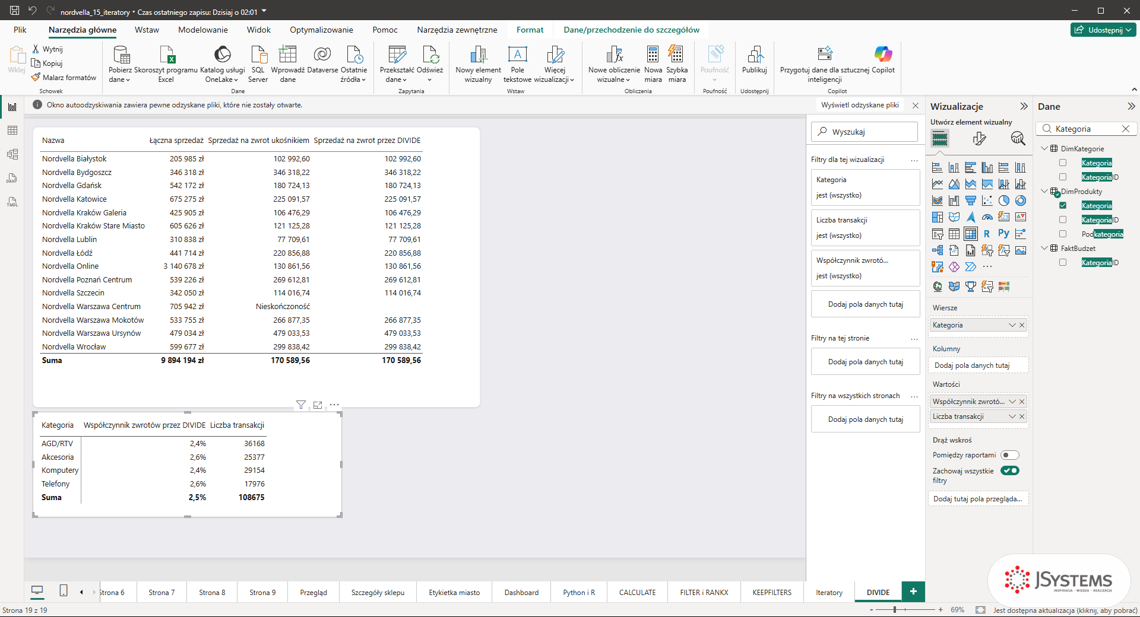The width and height of the screenshot is (1140, 617).
Task: Open Copilot from the ribbon
Action: 883,59
